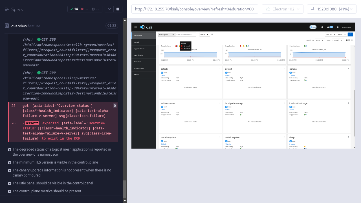Image resolution: width=361 pixels, height=203 pixels.
Task: Click healthy apps icon on gamma card
Action: coord(305,80)
